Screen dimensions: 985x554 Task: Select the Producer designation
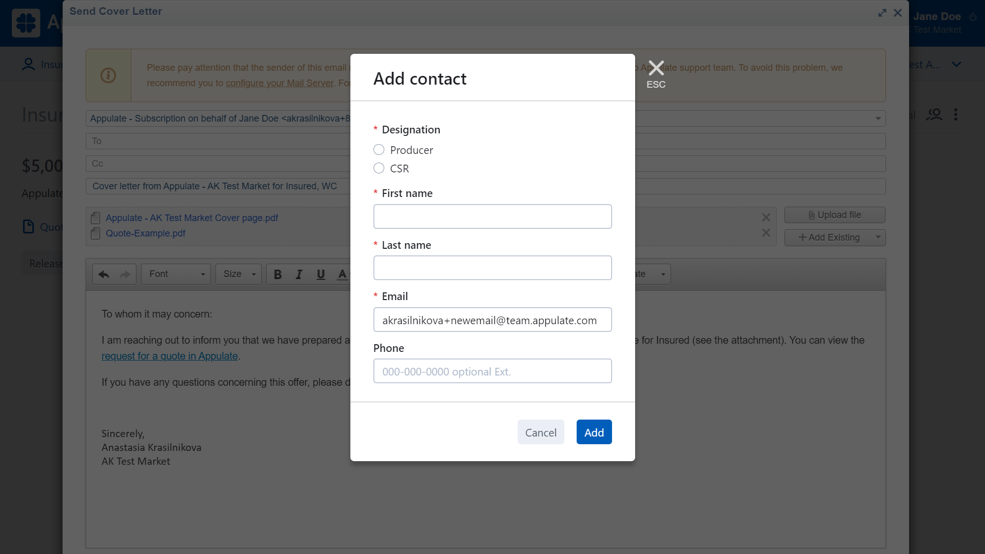[x=379, y=150]
